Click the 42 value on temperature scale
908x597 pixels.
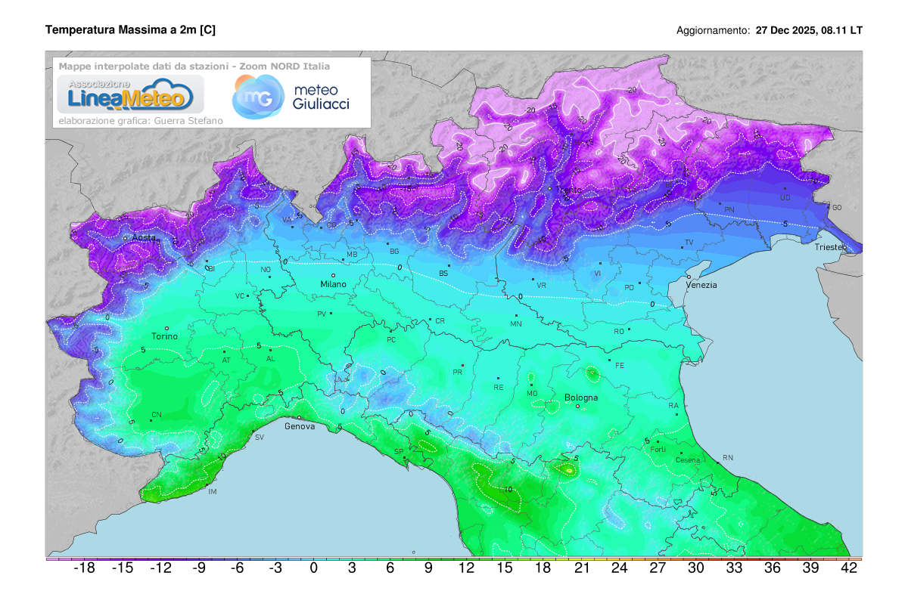point(849,569)
